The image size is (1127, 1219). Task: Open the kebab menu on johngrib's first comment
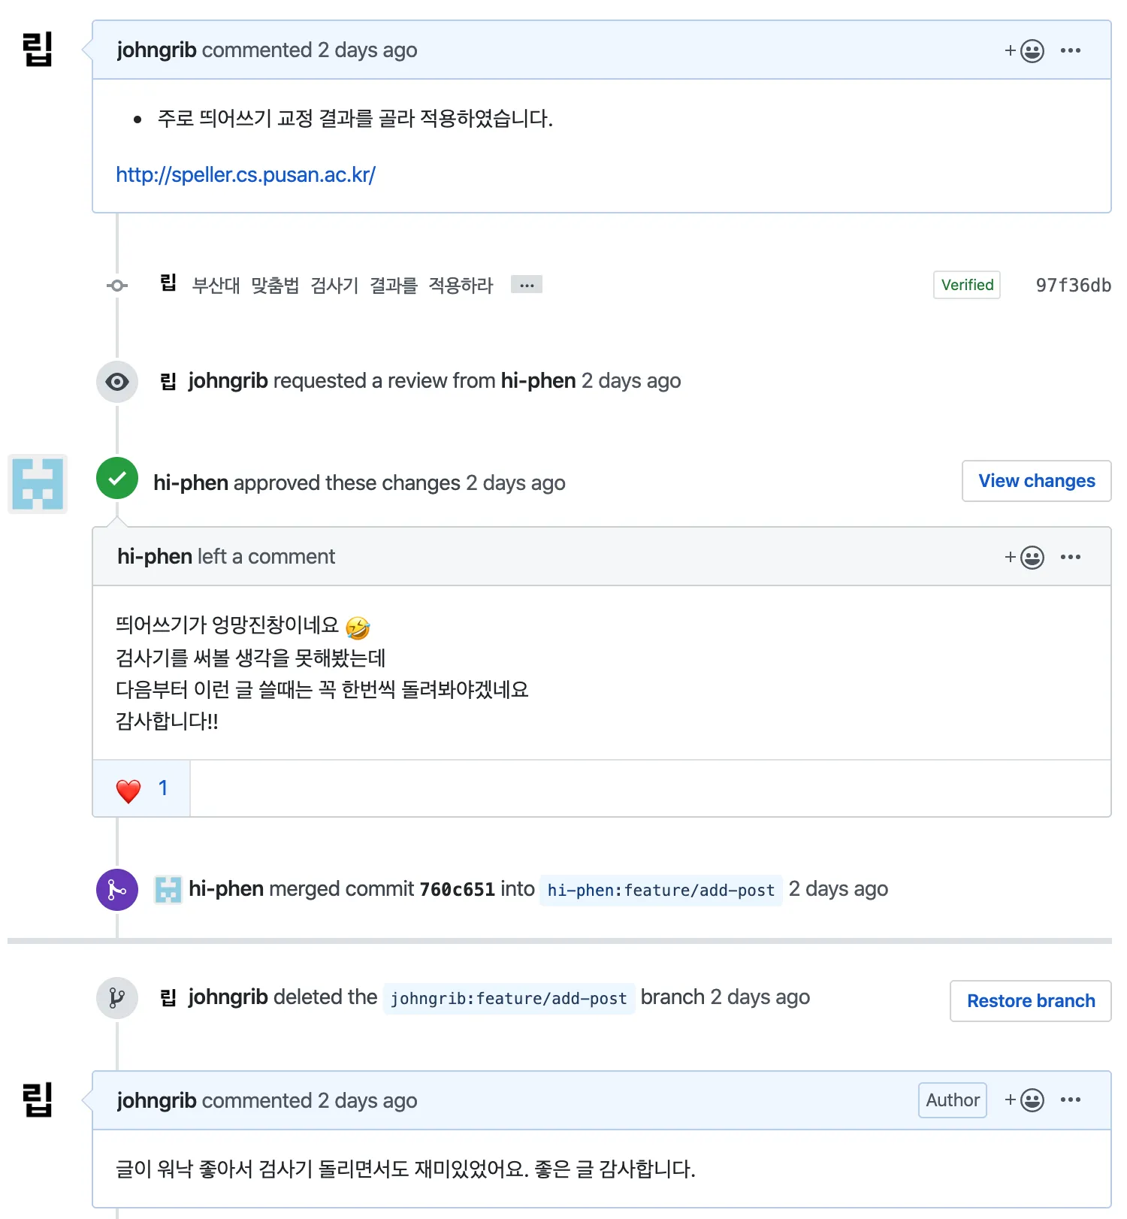coord(1071,50)
